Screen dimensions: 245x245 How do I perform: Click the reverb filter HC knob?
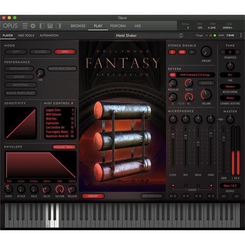(189, 97)
